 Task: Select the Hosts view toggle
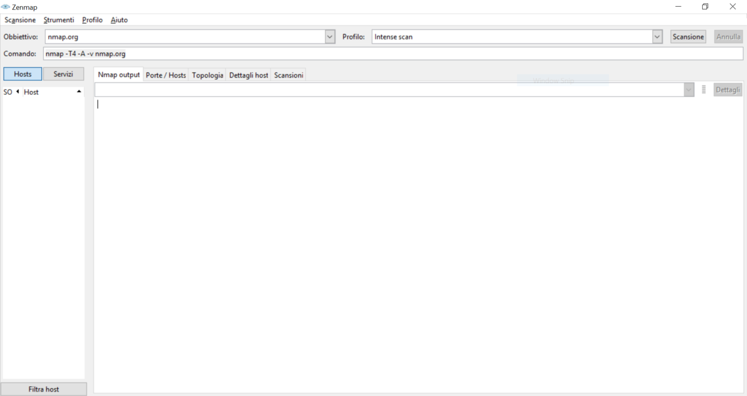click(x=22, y=73)
